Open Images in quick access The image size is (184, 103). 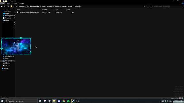[7, 20]
